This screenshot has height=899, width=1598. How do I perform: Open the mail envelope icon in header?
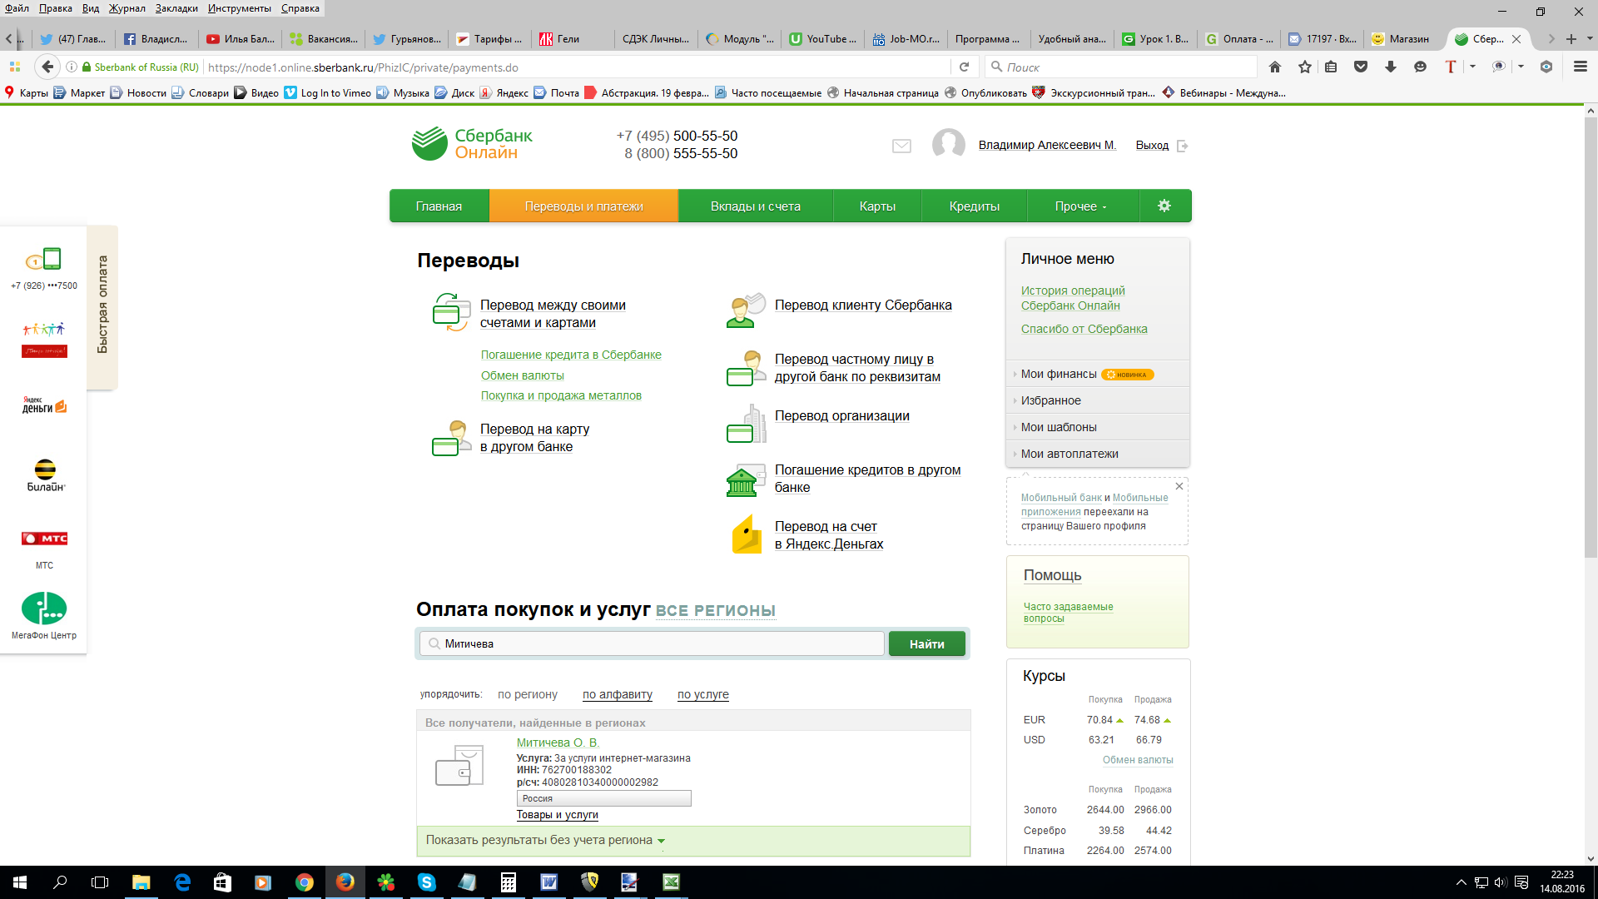pyautogui.click(x=901, y=146)
